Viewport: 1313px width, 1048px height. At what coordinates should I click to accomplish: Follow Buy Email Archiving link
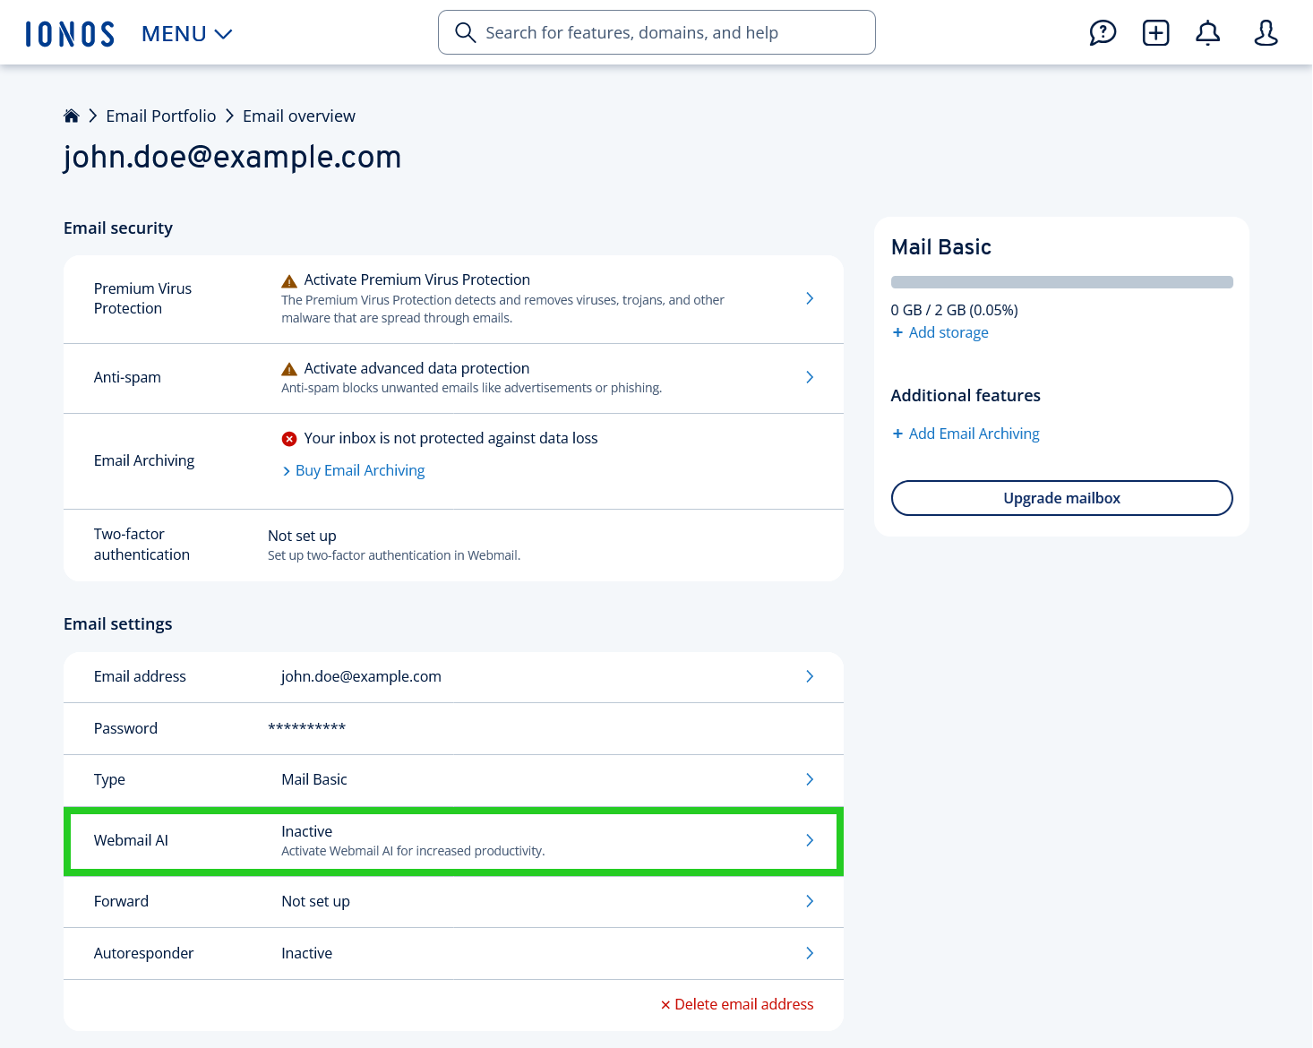tap(354, 470)
